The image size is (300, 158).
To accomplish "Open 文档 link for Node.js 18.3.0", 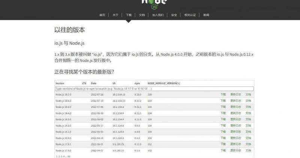I will [x=248, y=119].
